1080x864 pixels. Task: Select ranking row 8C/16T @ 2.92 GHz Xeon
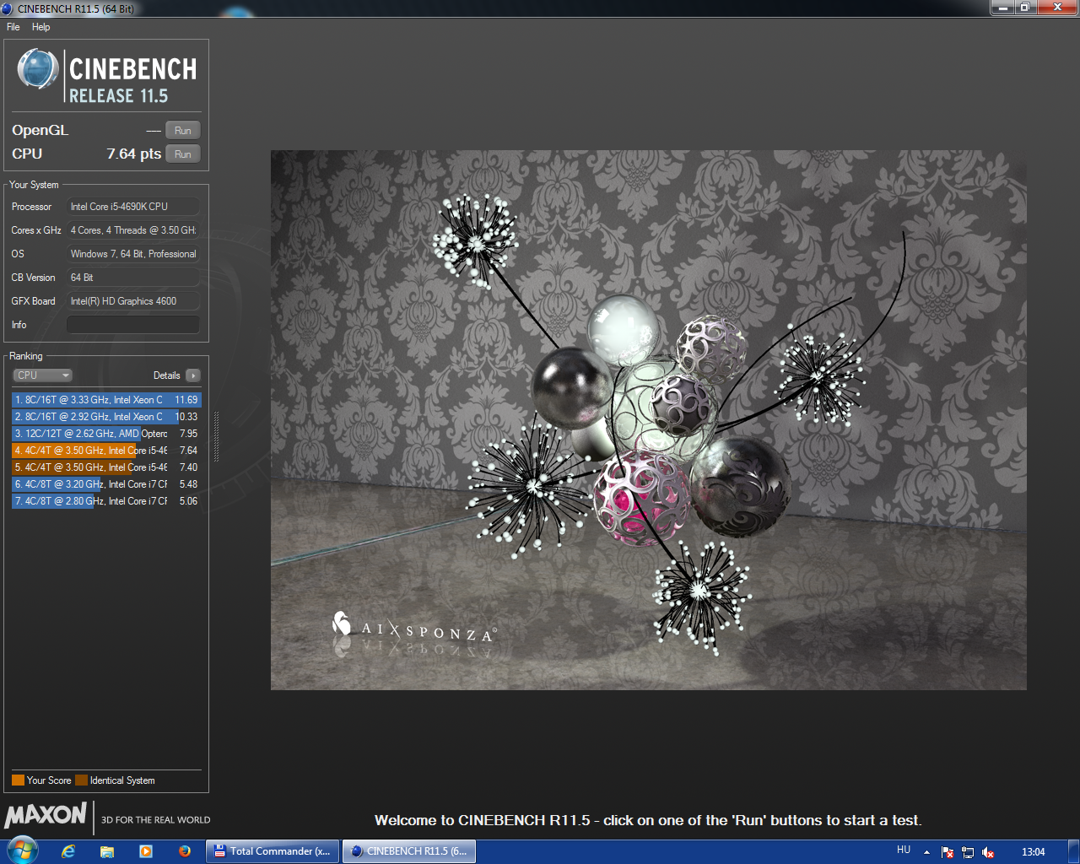(106, 417)
